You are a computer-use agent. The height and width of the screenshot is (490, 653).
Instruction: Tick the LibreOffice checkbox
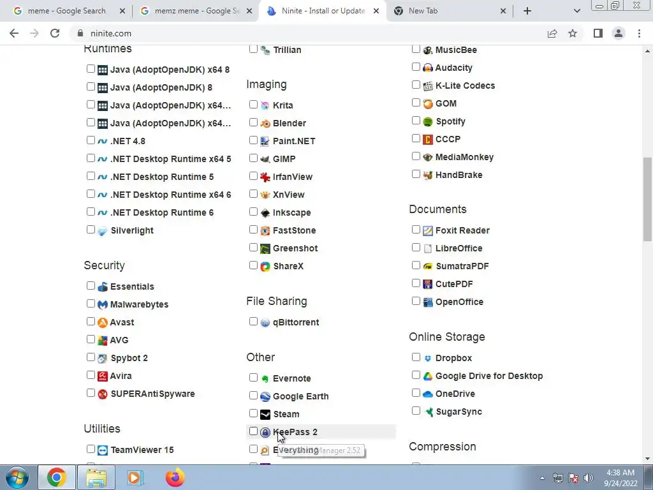416,248
